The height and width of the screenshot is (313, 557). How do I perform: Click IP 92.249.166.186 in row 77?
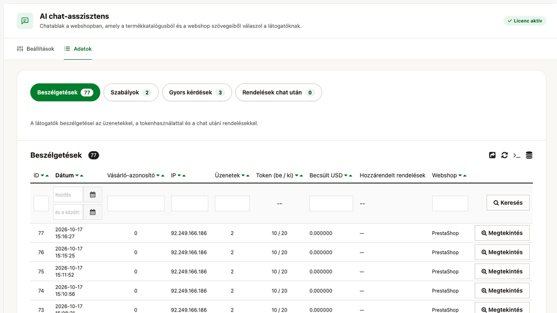189,233
